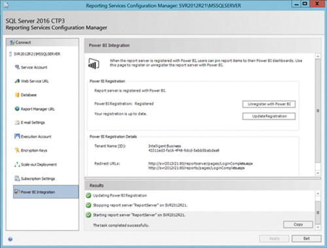Click main panel scrollbar up arrow
Image resolution: width=327 pixels, height=248 pixels.
tap(318, 56)
